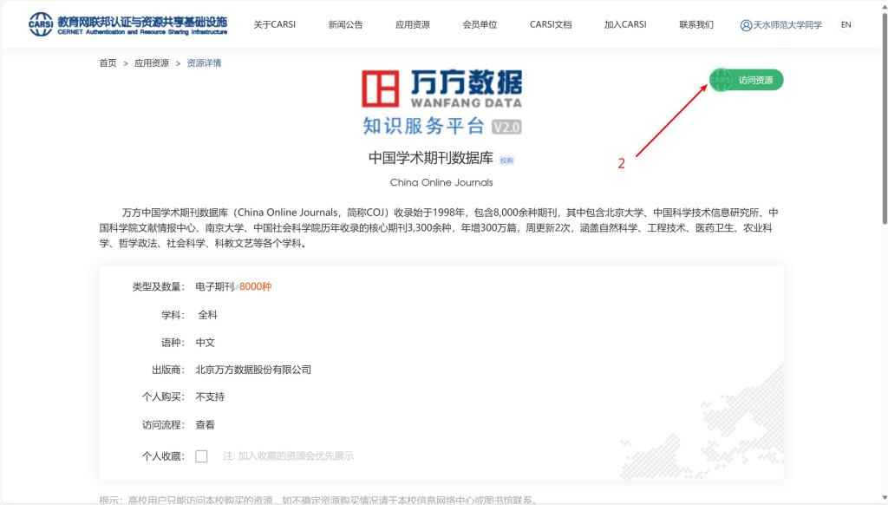The height and width of the screenshot is (505, 888).
Task: Click the vertical page scrollbar thumb
Action: tap(884, 118)
